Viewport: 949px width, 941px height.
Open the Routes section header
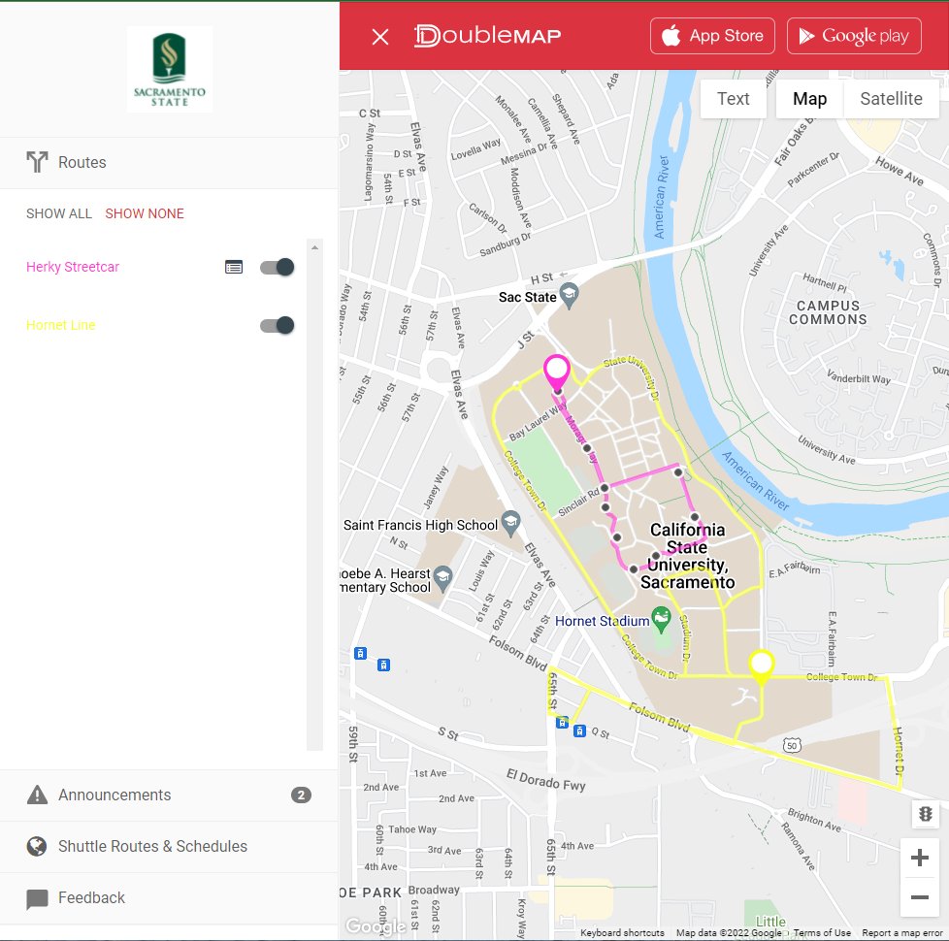click(x=169, y=162)
